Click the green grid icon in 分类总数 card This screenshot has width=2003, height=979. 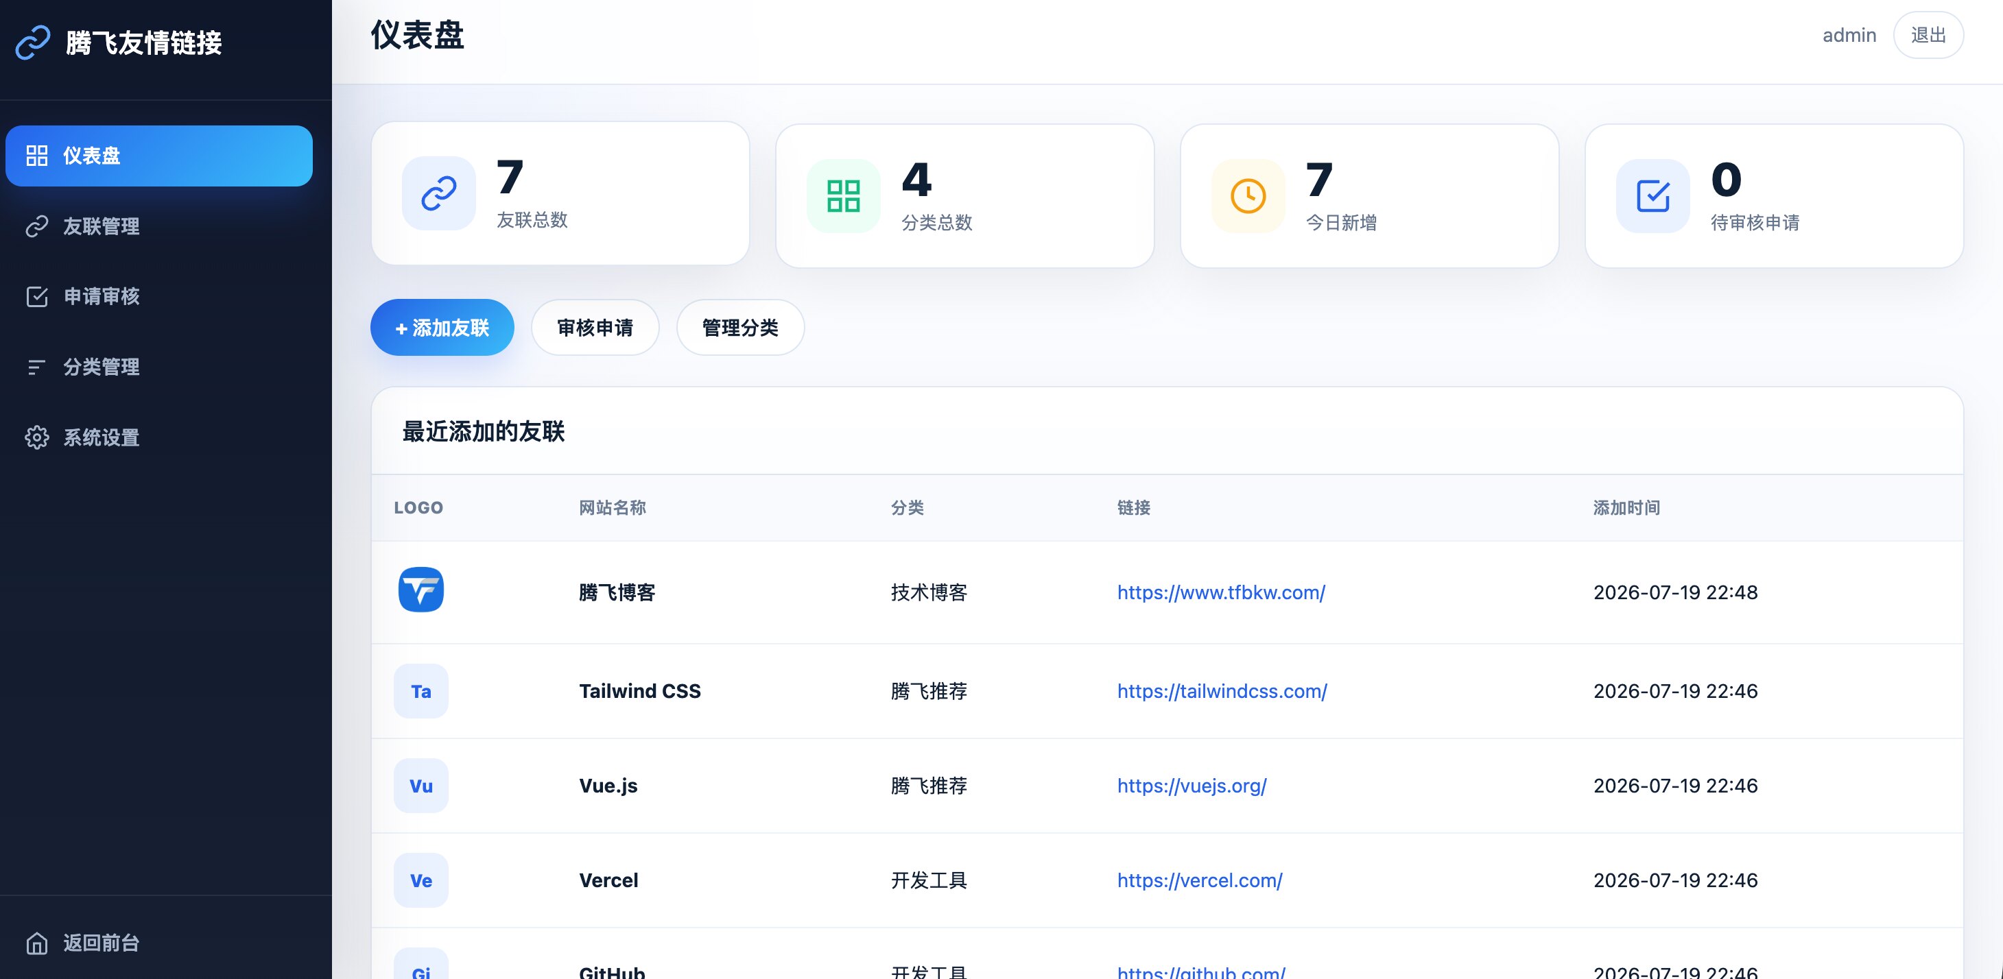coord(843,196)
